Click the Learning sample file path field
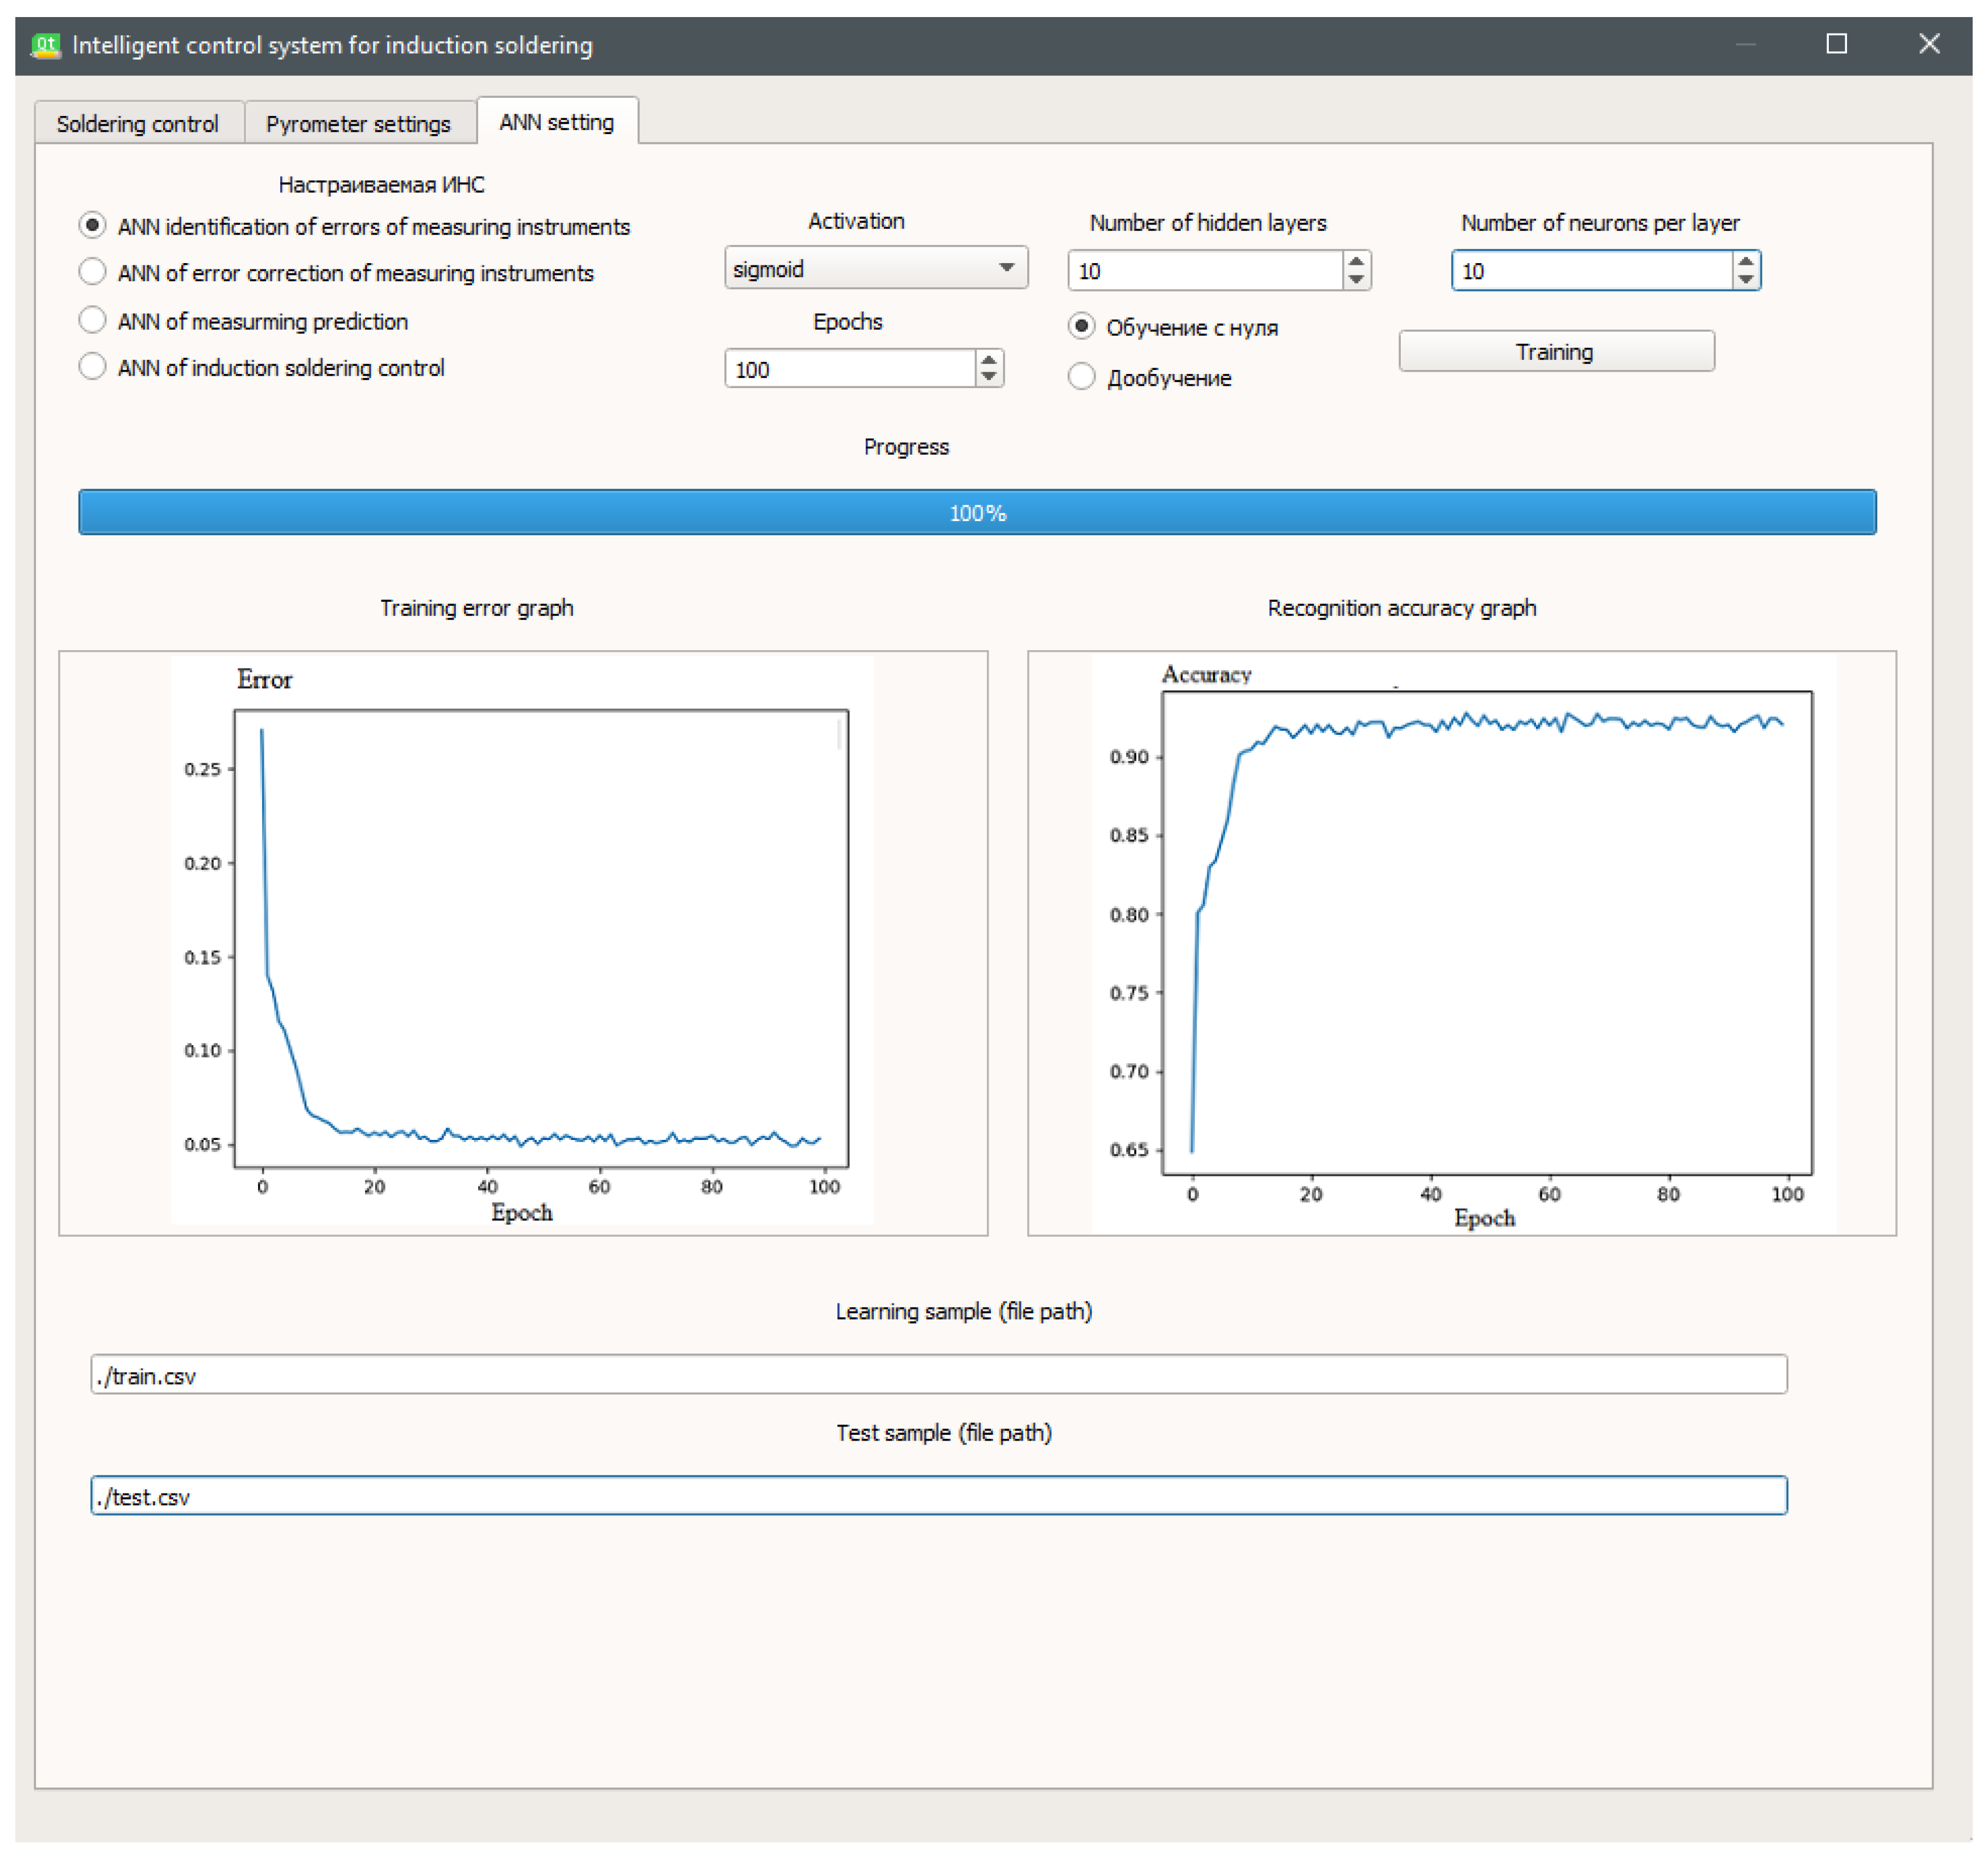This screenshot has height=1856, width=1988. [x=938, y=1375]
